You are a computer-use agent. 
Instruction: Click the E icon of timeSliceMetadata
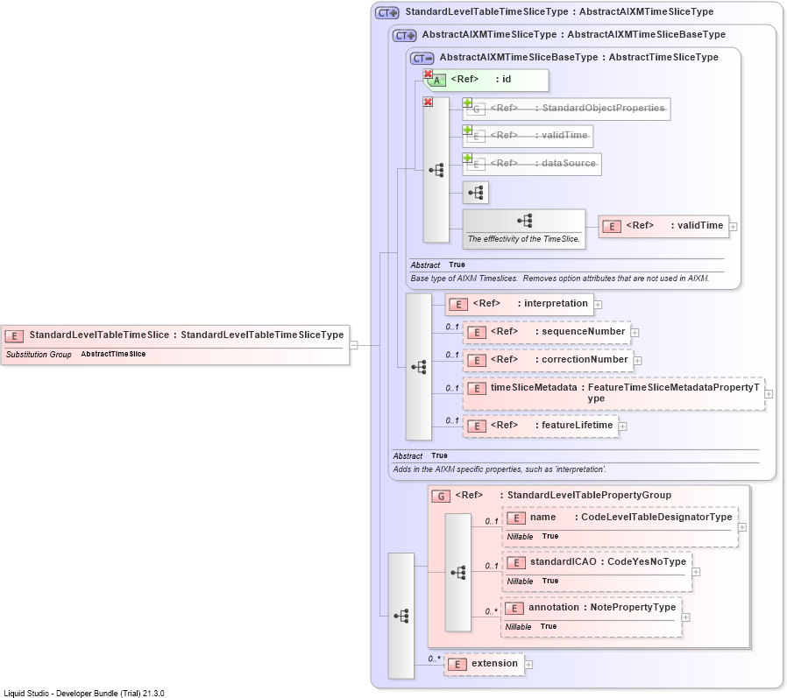pos(476,389)
